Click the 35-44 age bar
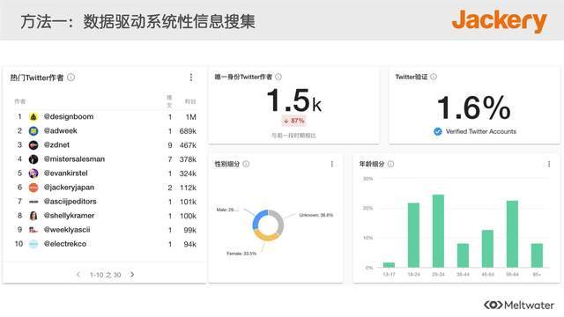 click(x=463, y=255)
